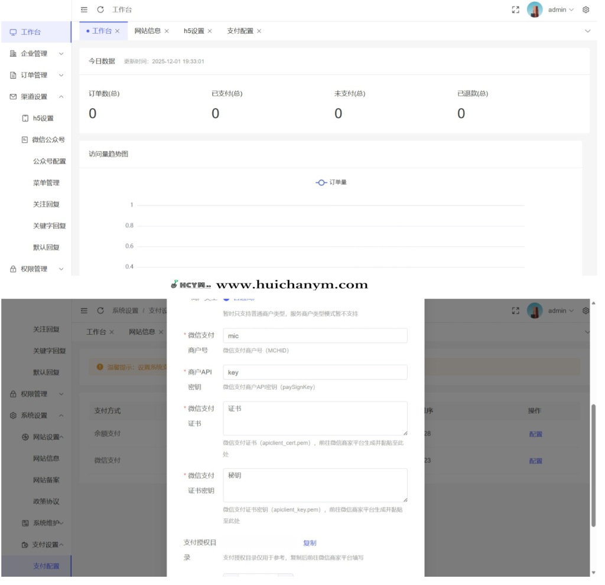The width and height of the screenshot is (605, 585).
Task: Open the settings gear in top header
Action: point(586,10)
